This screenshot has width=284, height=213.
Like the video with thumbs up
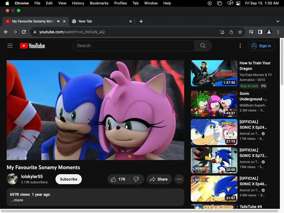[118, 179]
